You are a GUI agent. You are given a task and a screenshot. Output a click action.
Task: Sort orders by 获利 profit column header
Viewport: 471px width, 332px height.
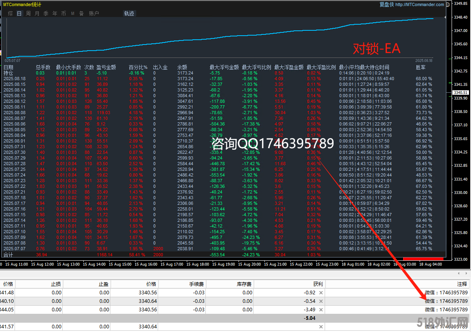pyautogui.click(x=318, y=284)
